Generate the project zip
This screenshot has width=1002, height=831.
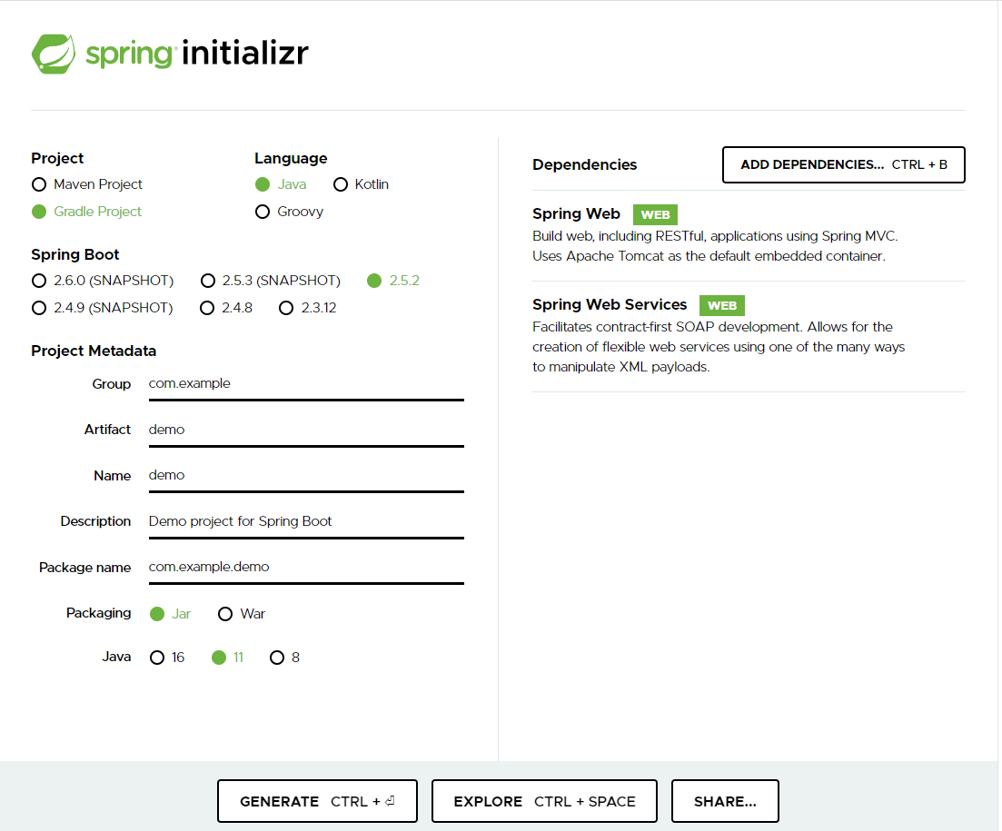pos(317,801)
